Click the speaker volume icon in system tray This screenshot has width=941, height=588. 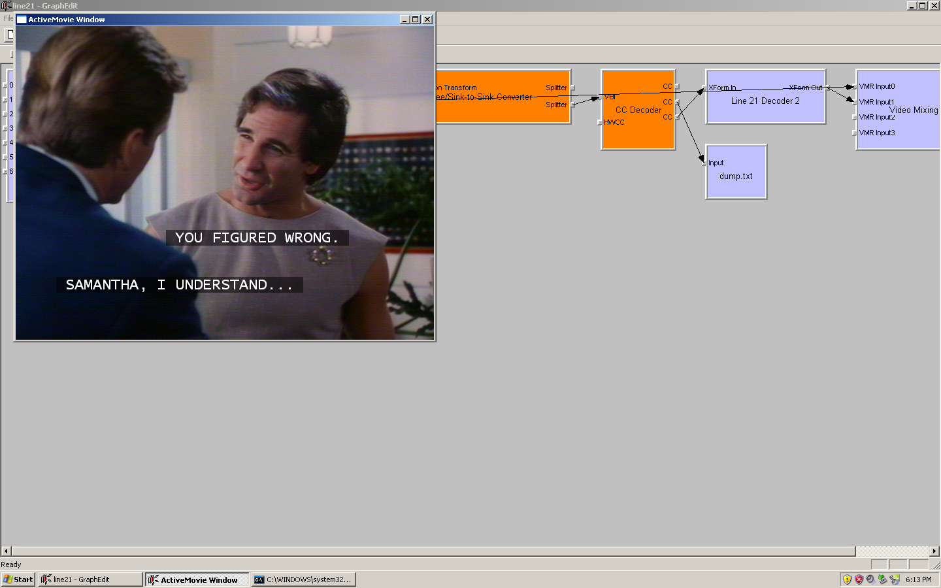click(870, 580)
